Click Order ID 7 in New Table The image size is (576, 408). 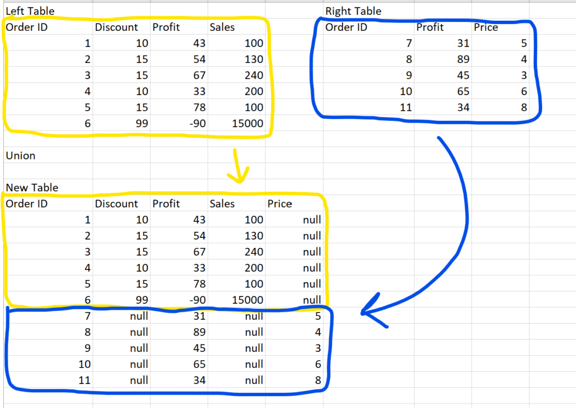pyautogui.click(x=87, y=316)
